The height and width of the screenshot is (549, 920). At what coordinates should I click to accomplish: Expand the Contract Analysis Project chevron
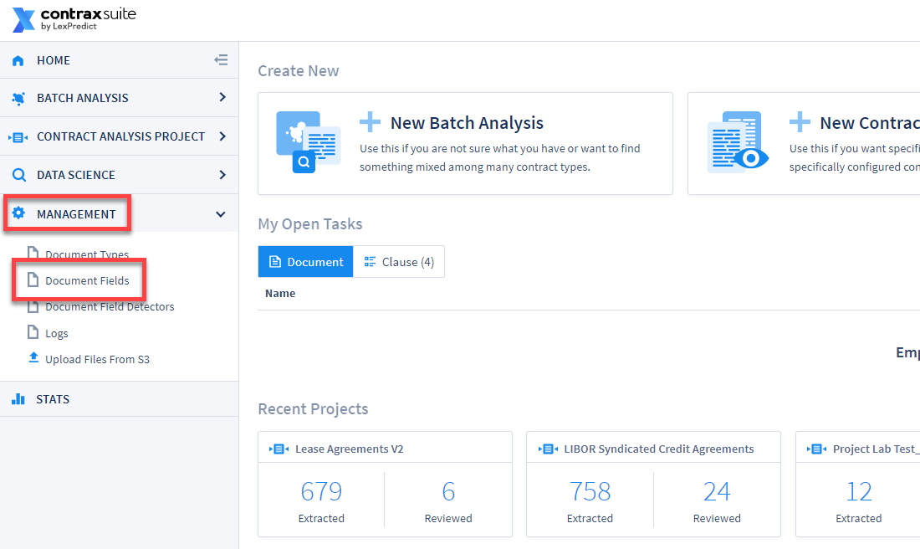(x=222, y=136)
